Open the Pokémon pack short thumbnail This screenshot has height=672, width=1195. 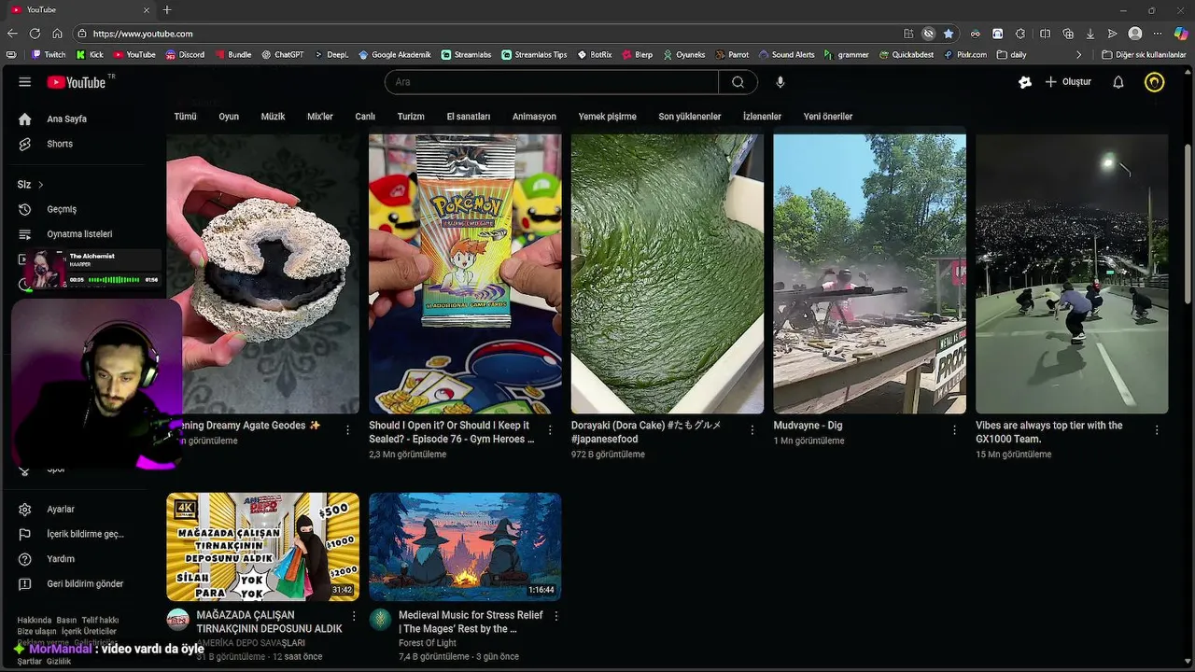[x=465, y=273]
